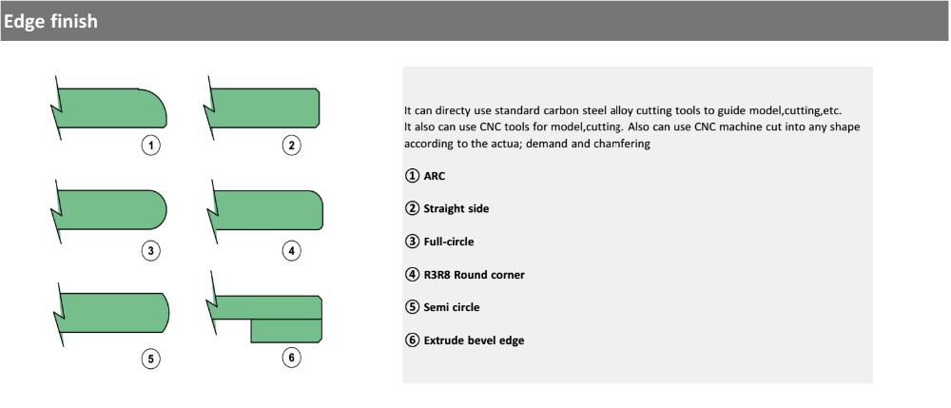Click the Full-circle legend entry
Screen dimensions: 951x408
pos(439,242)
